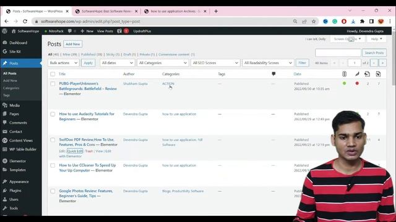
Task: Open UpdraftPlus in the admin bar
Action: click(142, 31)
